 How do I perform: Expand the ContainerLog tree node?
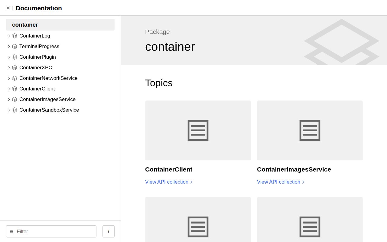pos(9,36)
